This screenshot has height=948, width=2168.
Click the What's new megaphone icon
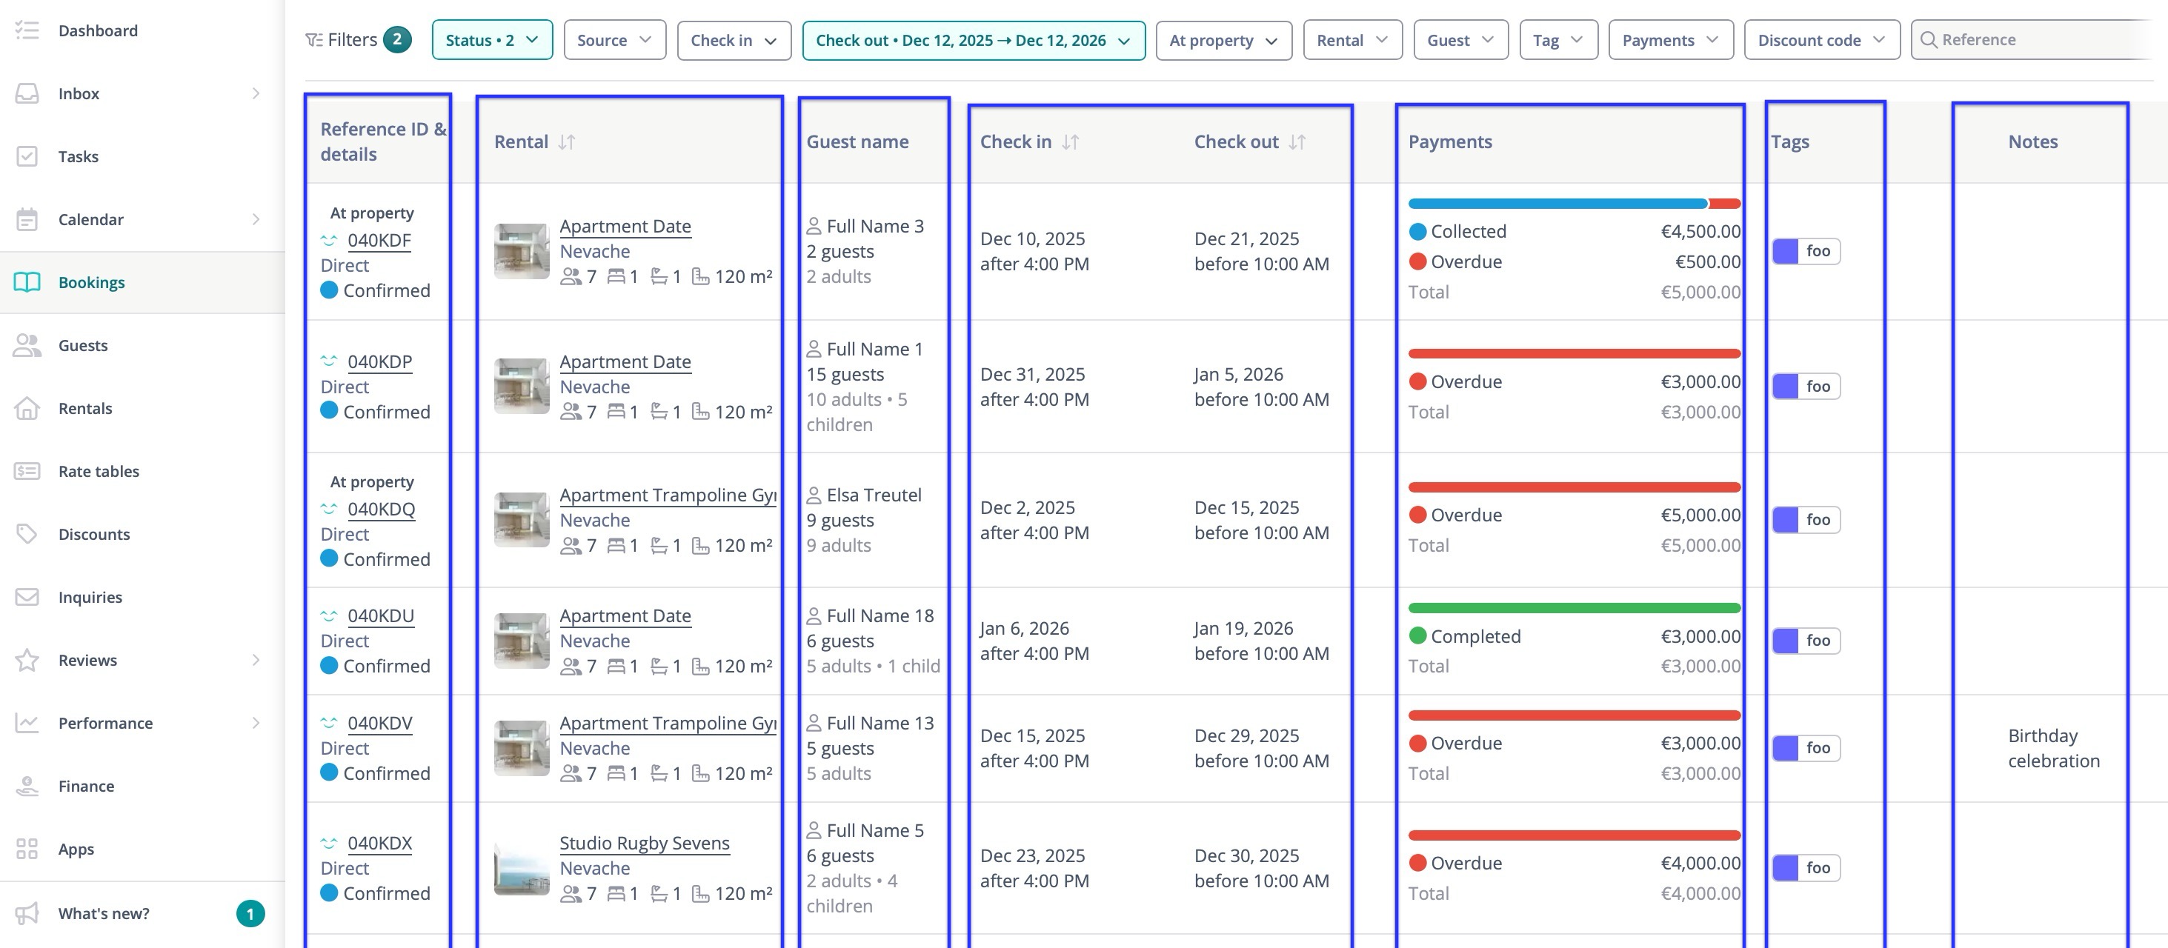[27, 913]
